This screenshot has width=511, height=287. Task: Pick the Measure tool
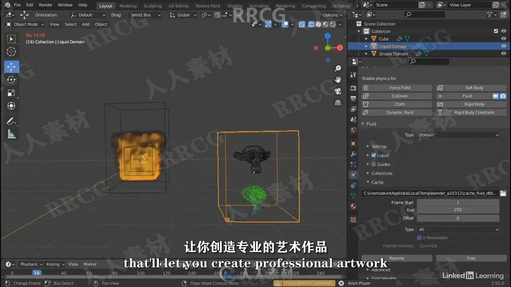[x=12, y=135]
